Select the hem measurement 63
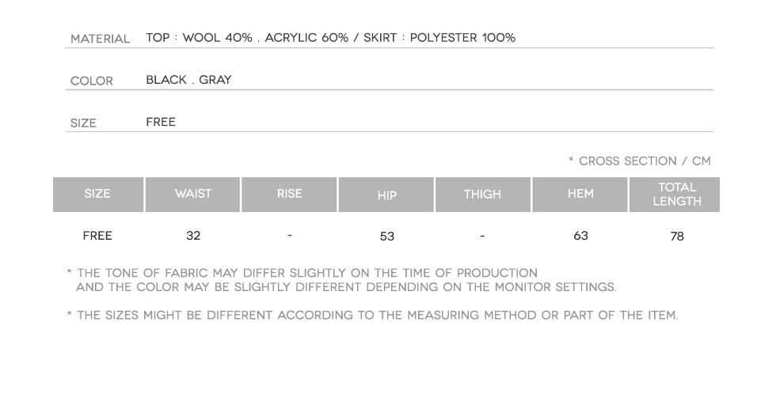This screenshot has width=776, height=394. point(580,236)
